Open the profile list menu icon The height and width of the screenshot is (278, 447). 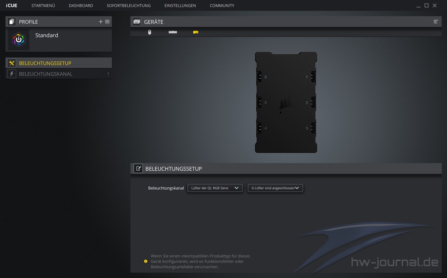[107, 22]
